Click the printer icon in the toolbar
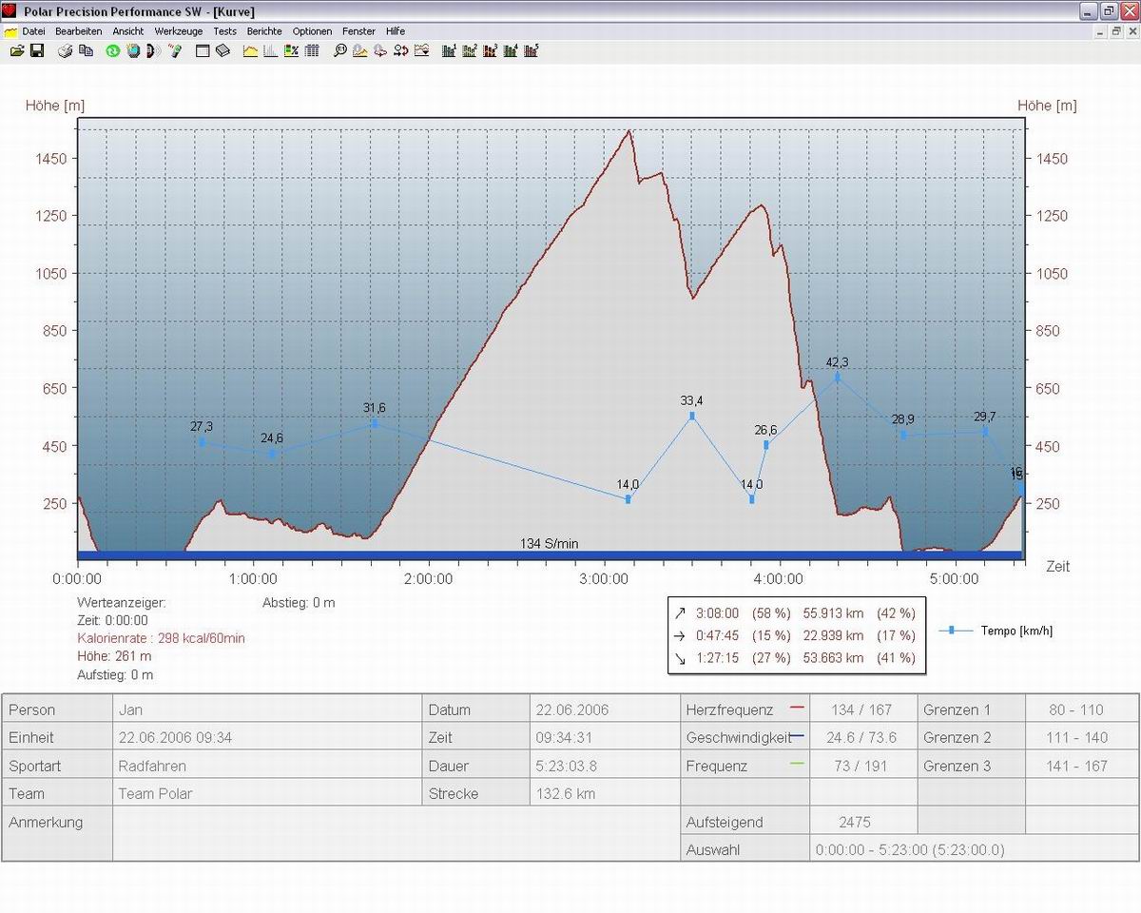The width and height of the screenshot is (1141, 913). pyautogui.click(x=66, y=50)
